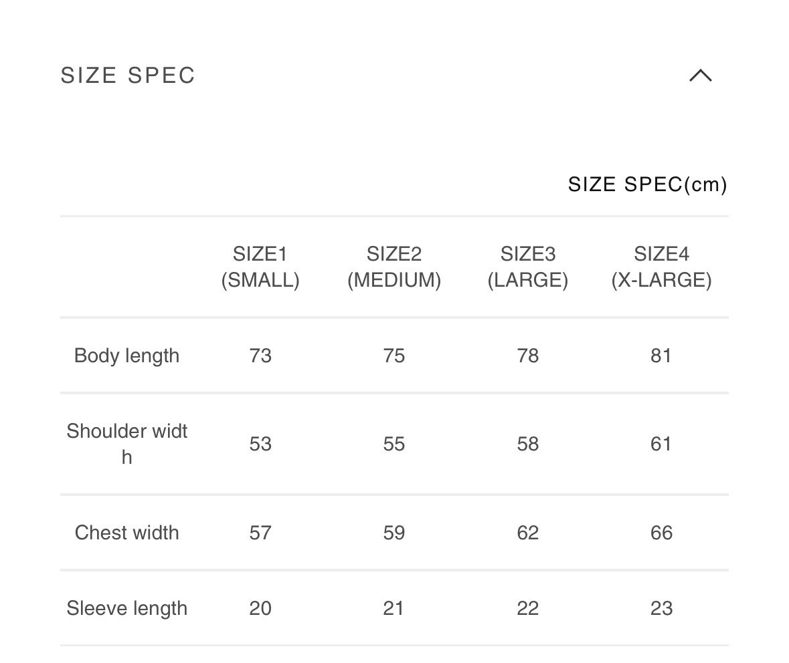Click the Sleeve length value 20

click(260, 608)
